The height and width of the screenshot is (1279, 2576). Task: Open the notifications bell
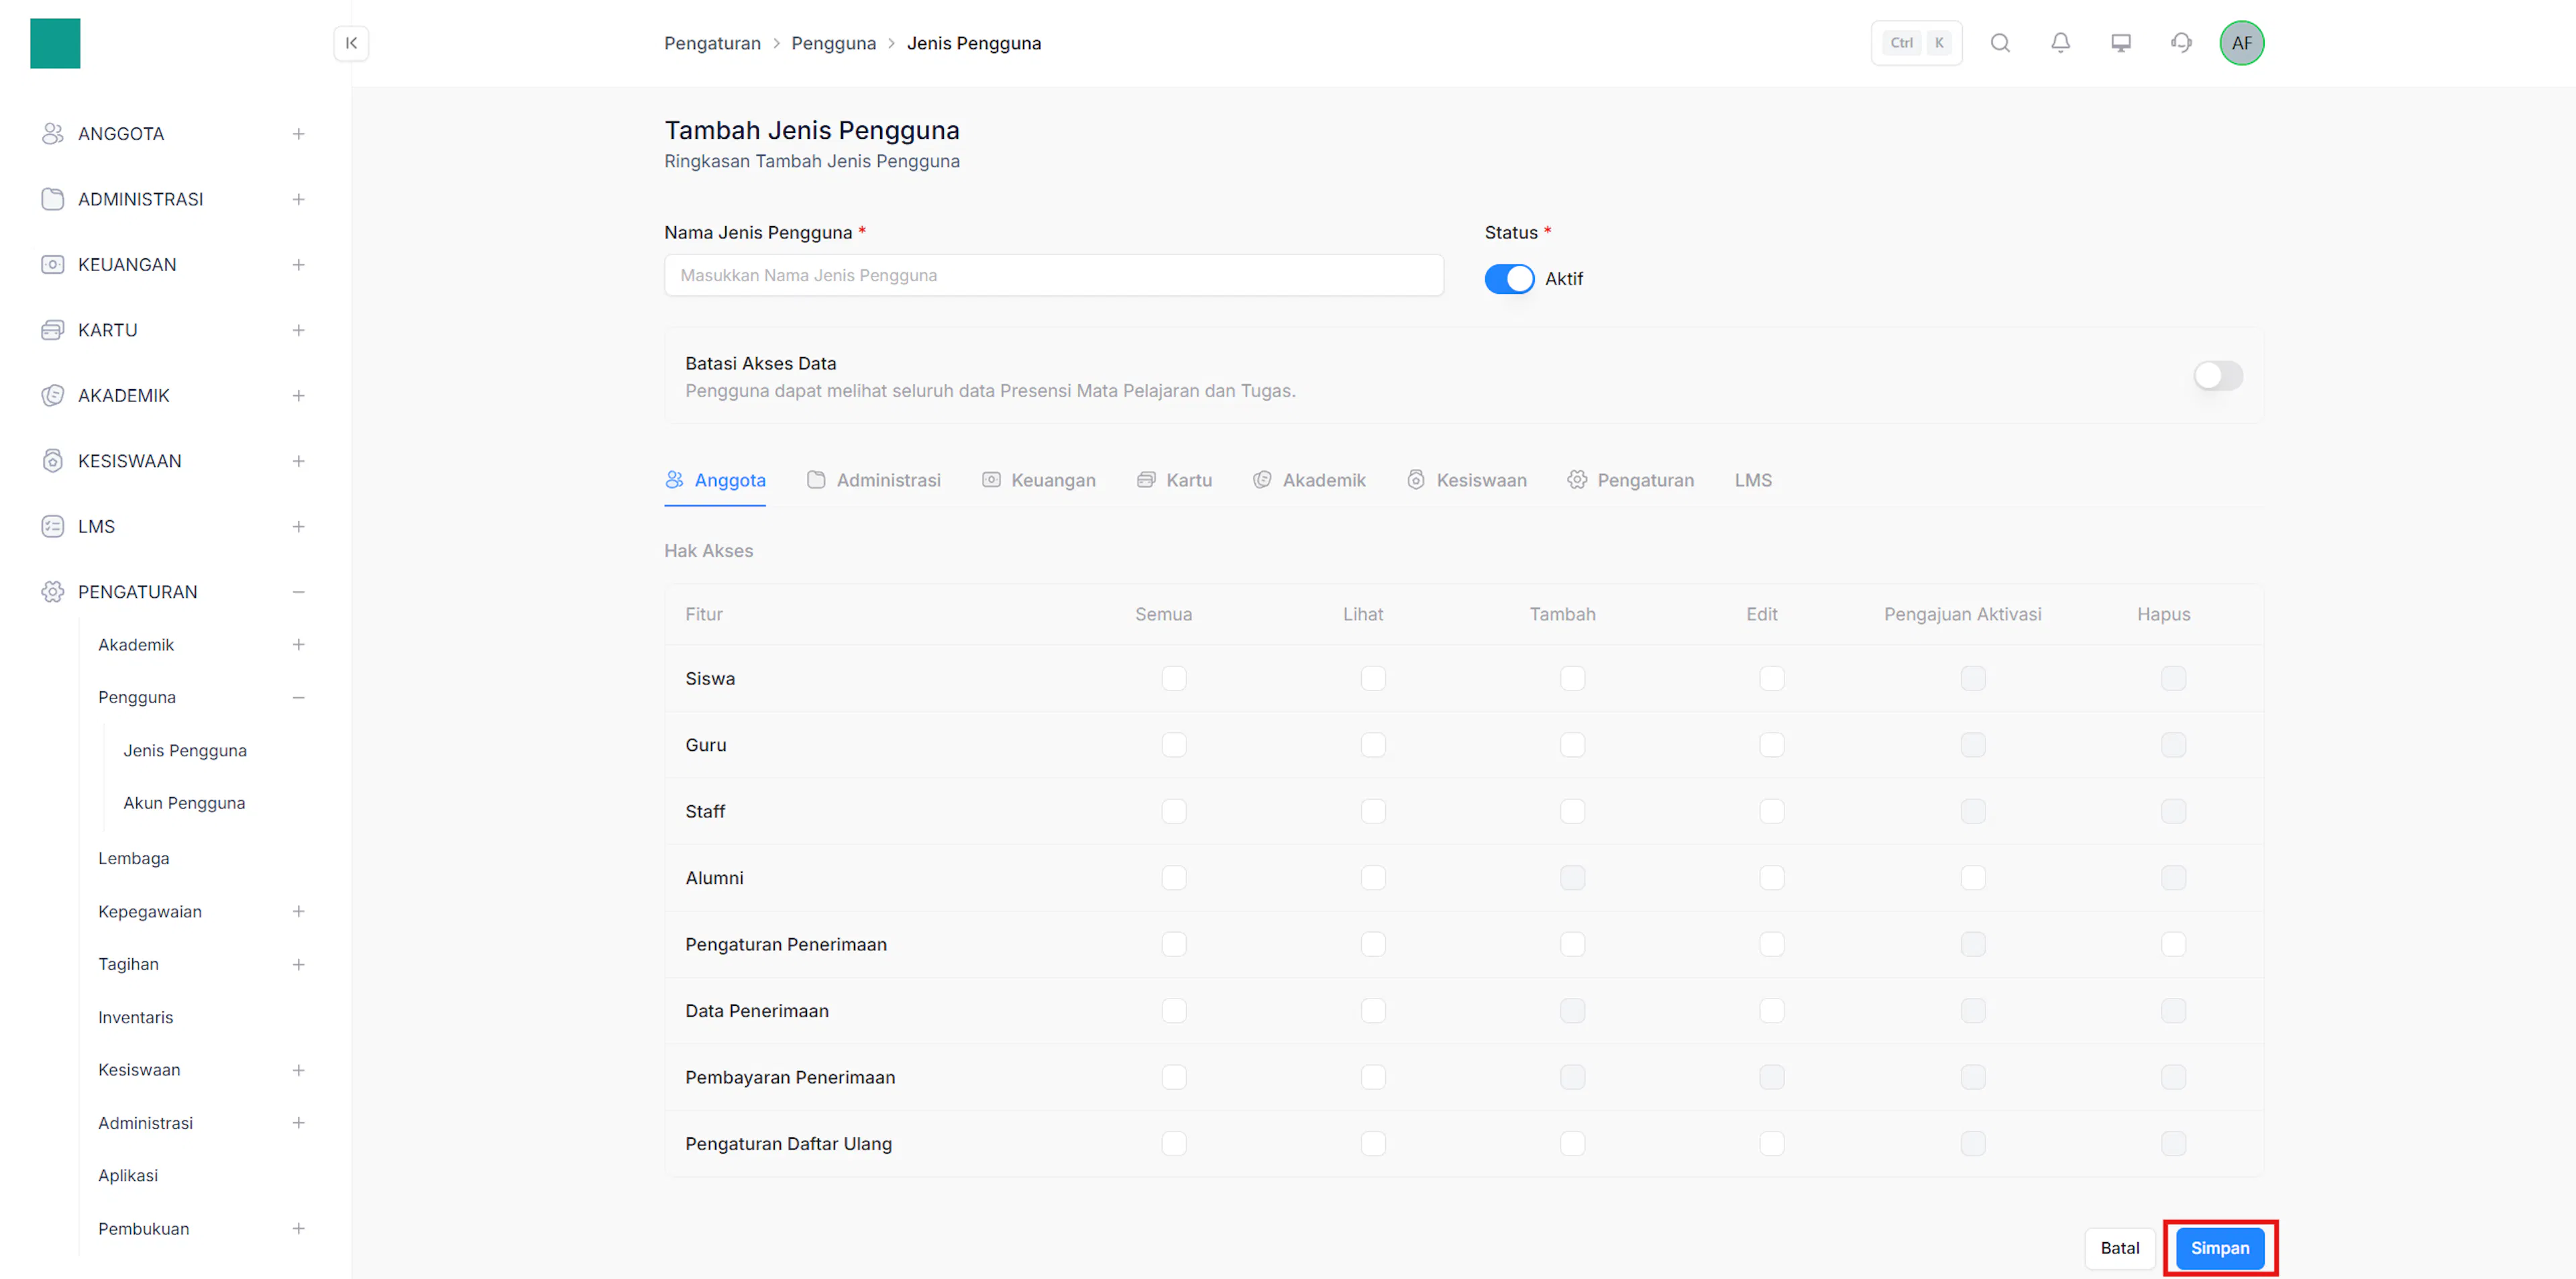pos(2060,43)
